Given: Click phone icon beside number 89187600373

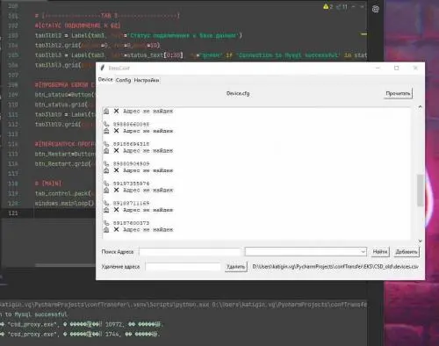Looking at the screenshot, I should 106,223.
